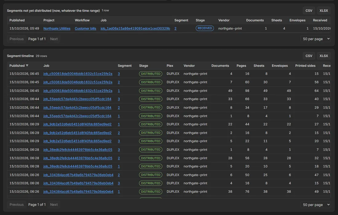The image size is (338, 215).
Task: Open segment 2 link of job_38edb2fe job
Action: tap(119, 158)
